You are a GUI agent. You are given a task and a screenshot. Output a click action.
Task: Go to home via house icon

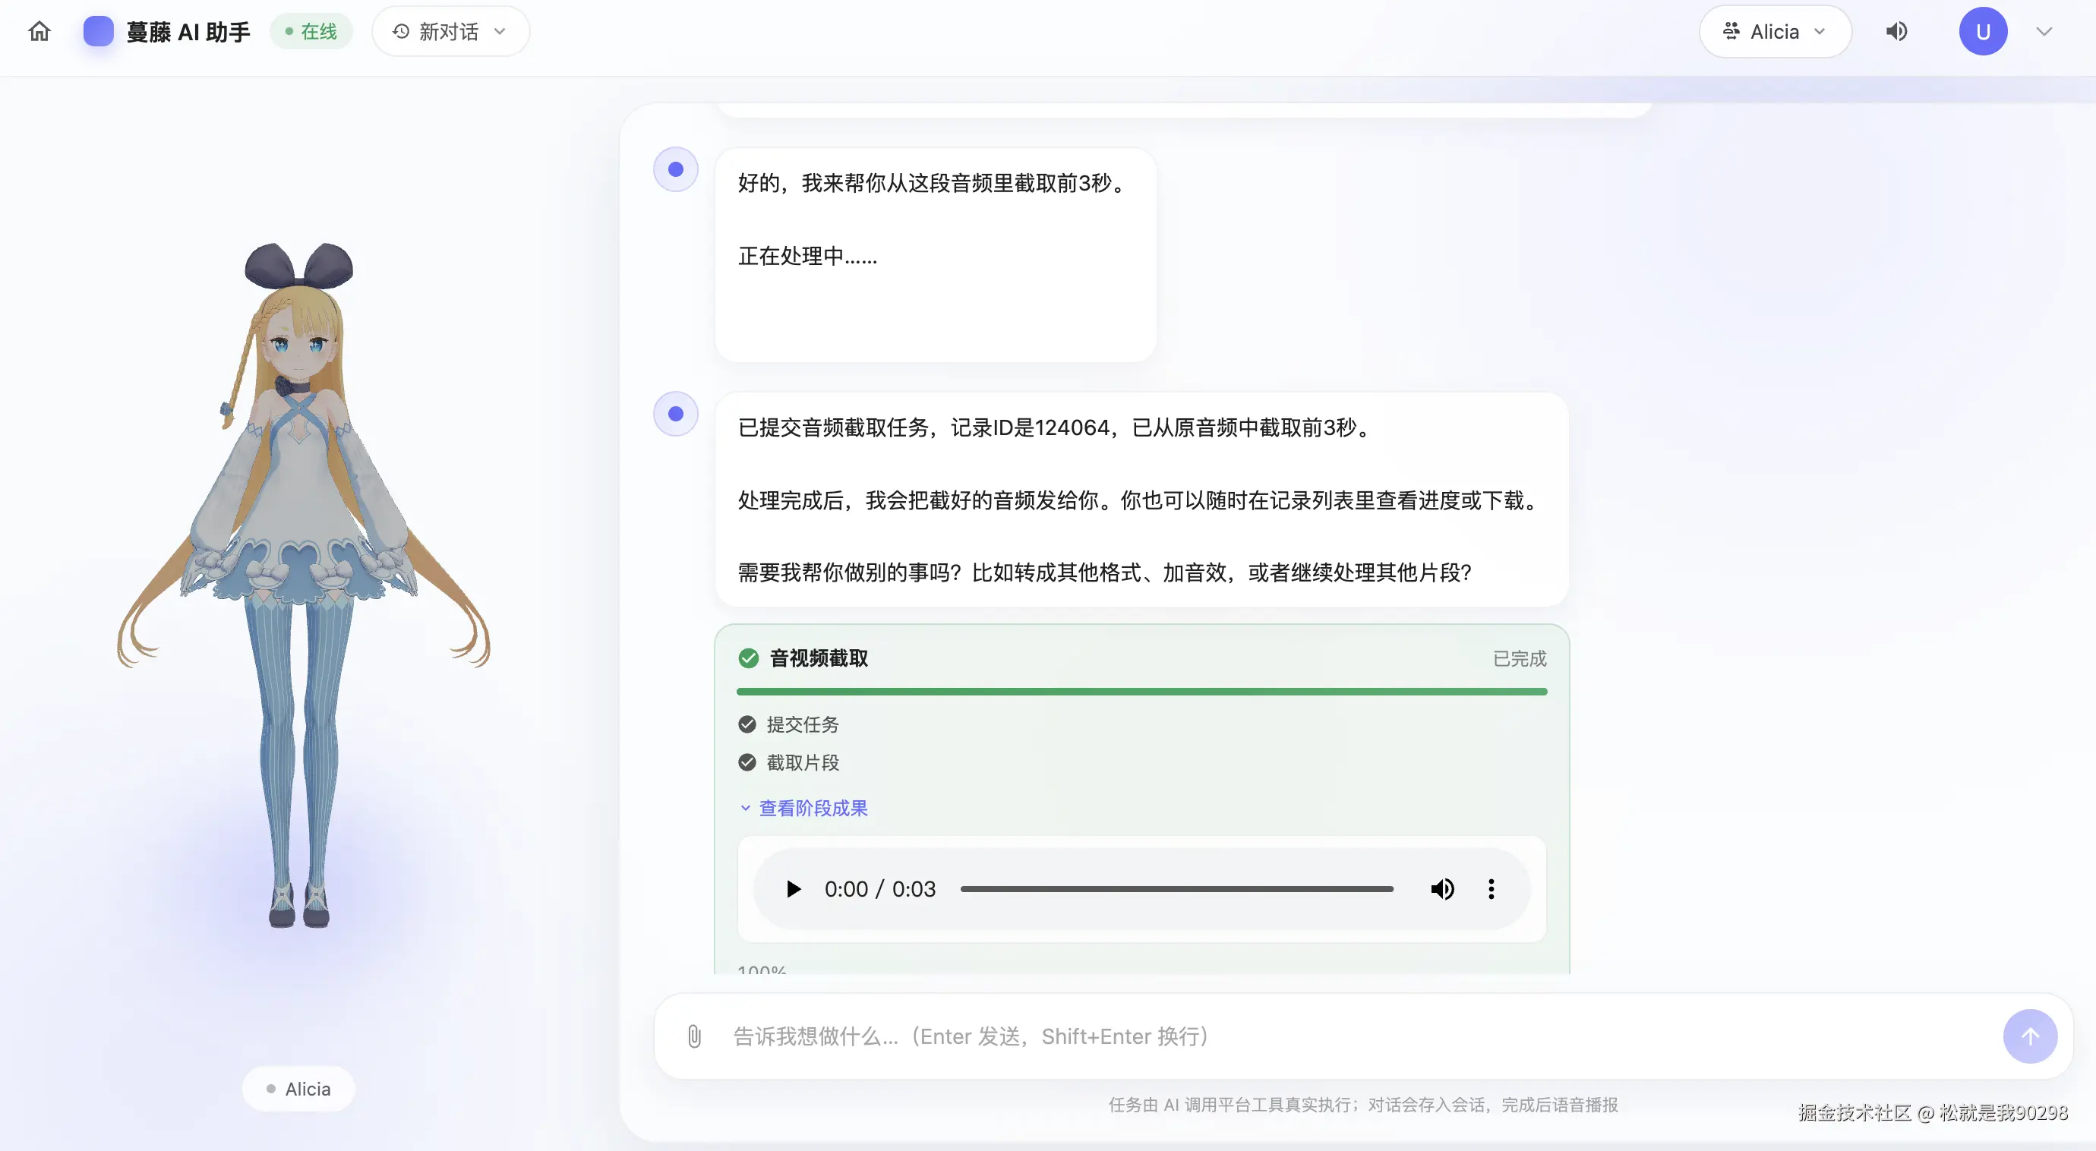pyautogui.click(x=39, y=31)
